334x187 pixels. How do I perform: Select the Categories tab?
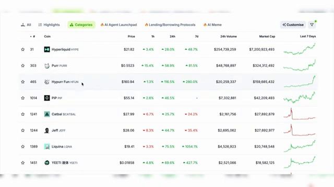coord(81,25)
